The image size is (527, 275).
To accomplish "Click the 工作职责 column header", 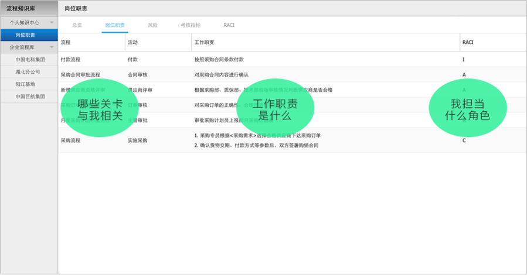I will point(204,43).
